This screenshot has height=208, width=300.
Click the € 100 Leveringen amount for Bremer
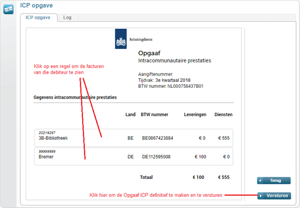201,157
